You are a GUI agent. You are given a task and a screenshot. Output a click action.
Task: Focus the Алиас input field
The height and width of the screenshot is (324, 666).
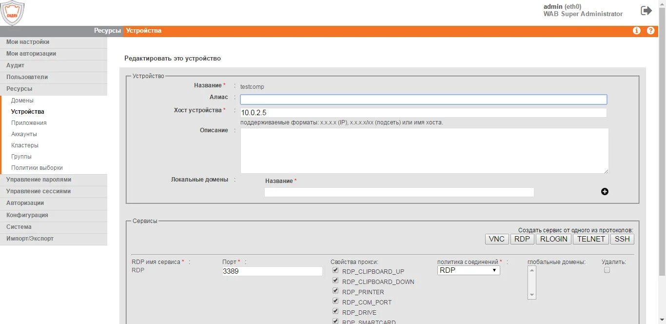pos(424,100)
